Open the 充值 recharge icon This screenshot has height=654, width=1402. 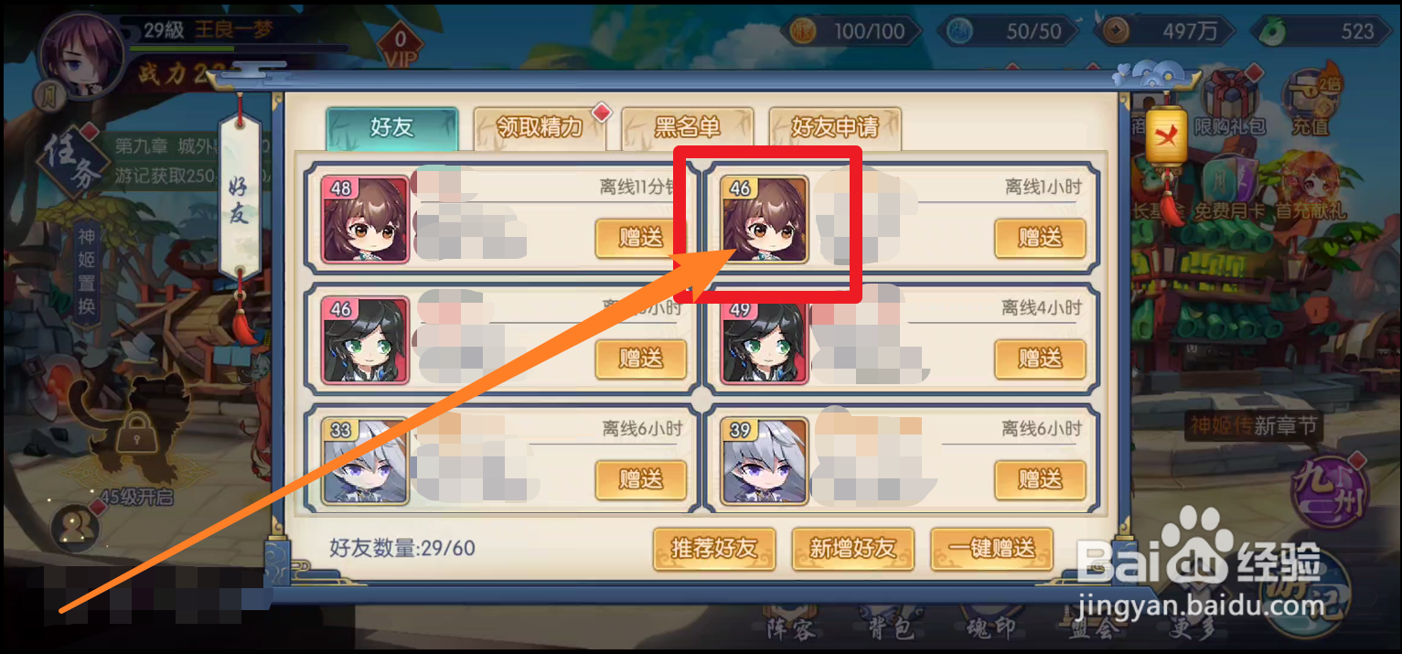(1311, 102)
